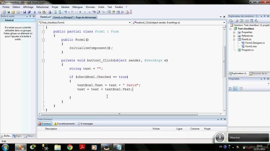This screenshot has height=151, width=270.
Task: Click the Description column header
Action: [51, 129]
